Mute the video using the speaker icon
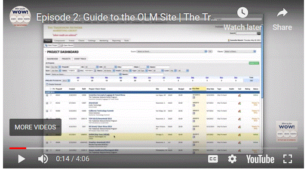This screenshot has height=171, width=307. click(x=43, y=159)
